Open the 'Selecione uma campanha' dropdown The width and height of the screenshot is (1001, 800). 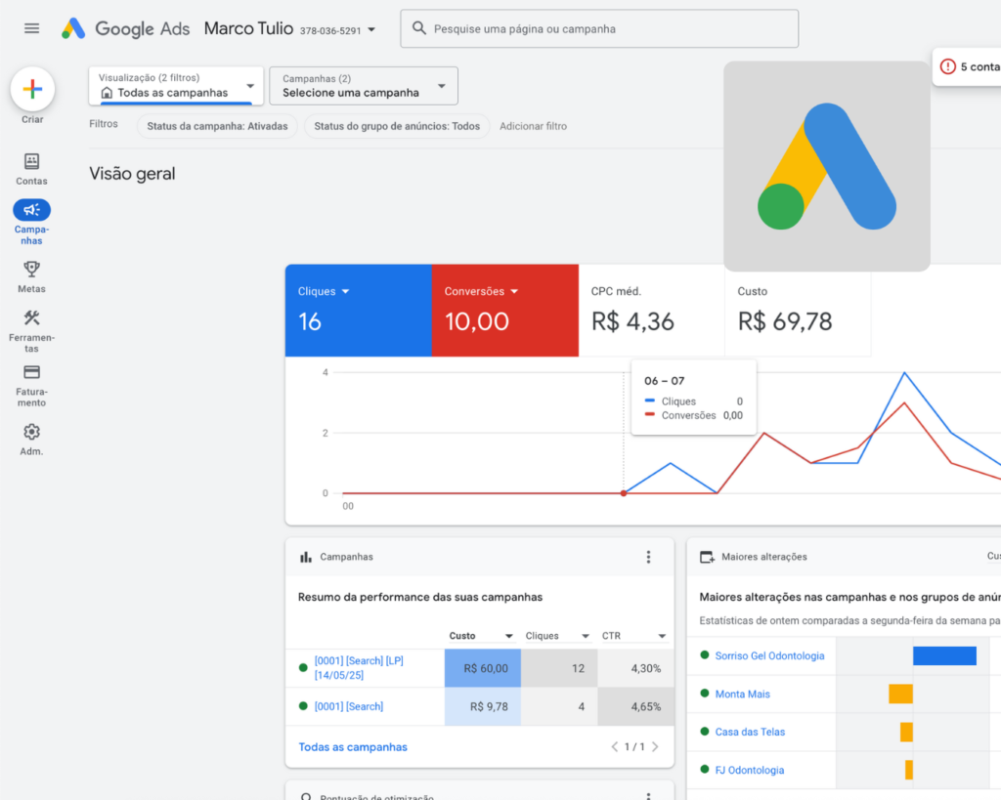coord(364,86)
